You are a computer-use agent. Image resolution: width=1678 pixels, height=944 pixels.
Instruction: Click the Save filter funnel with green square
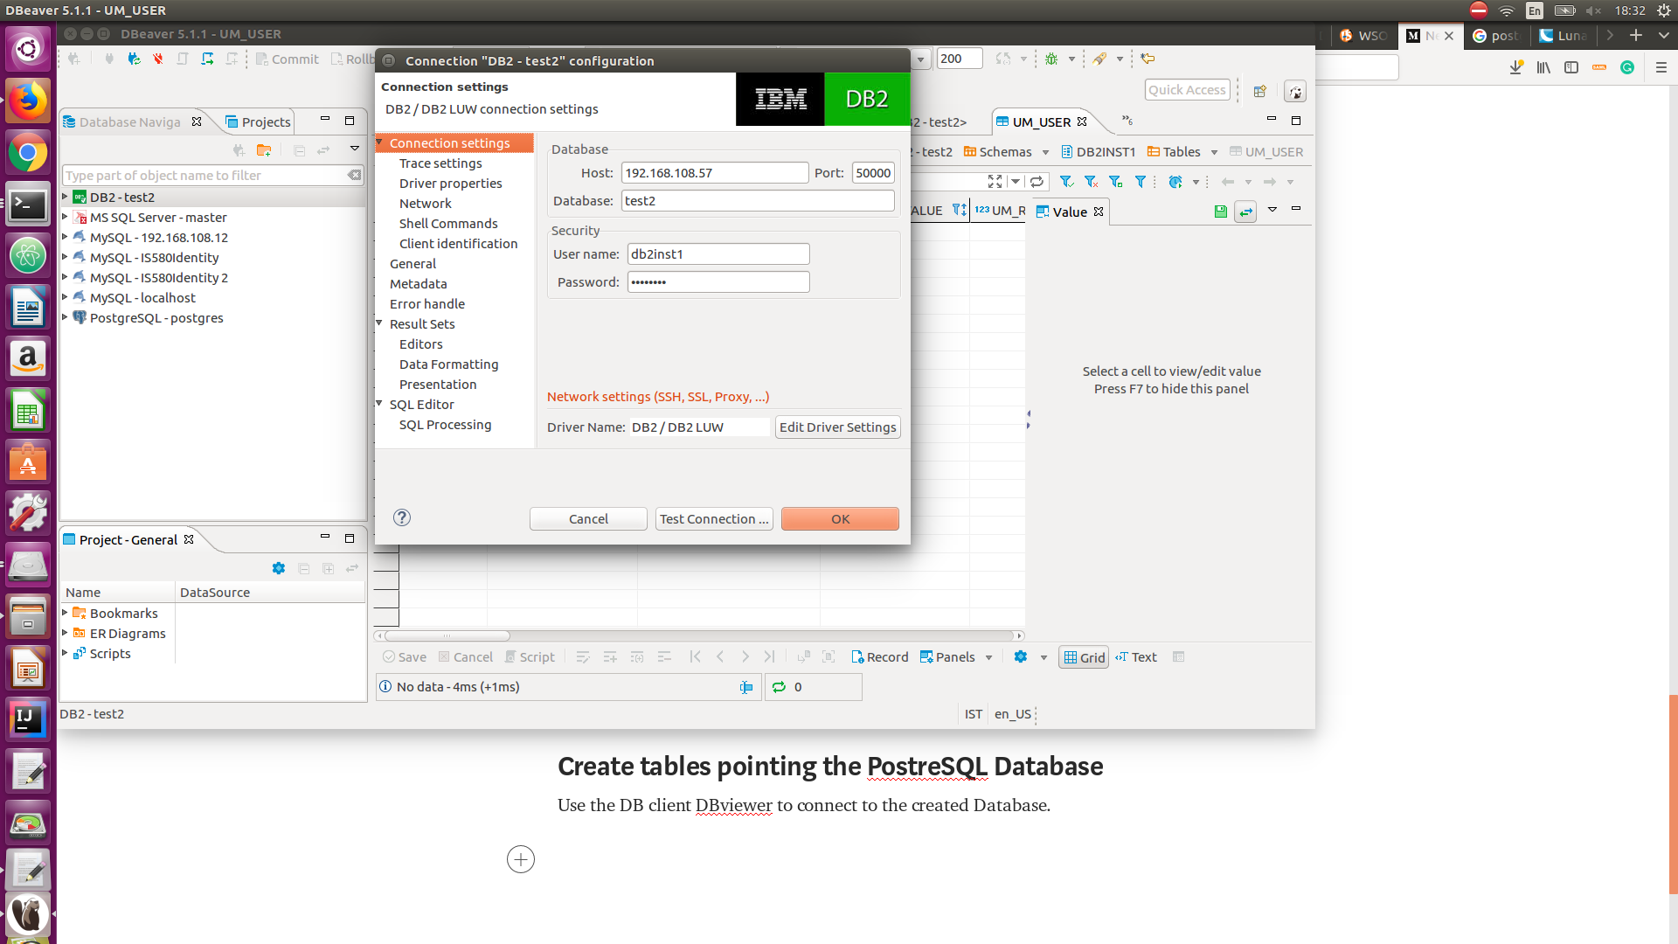(x=1116, y=182)
